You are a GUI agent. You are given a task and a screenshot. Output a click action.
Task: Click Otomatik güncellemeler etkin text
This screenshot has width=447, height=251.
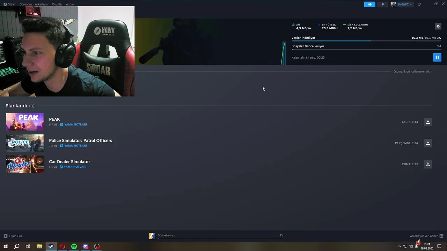pos(413,71)
